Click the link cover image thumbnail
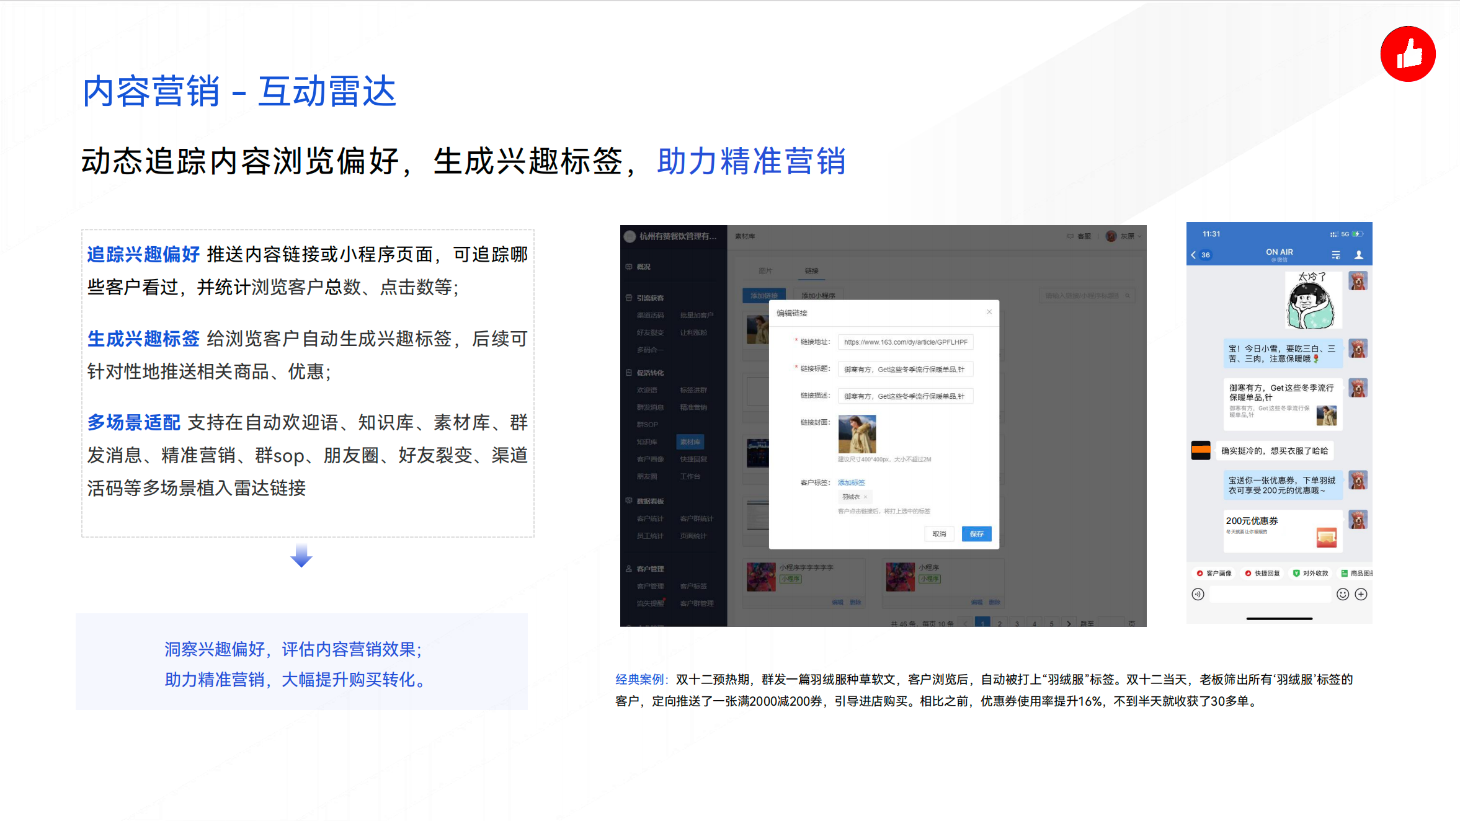This screenshot has height=821, width=1460. pos(857,434)
